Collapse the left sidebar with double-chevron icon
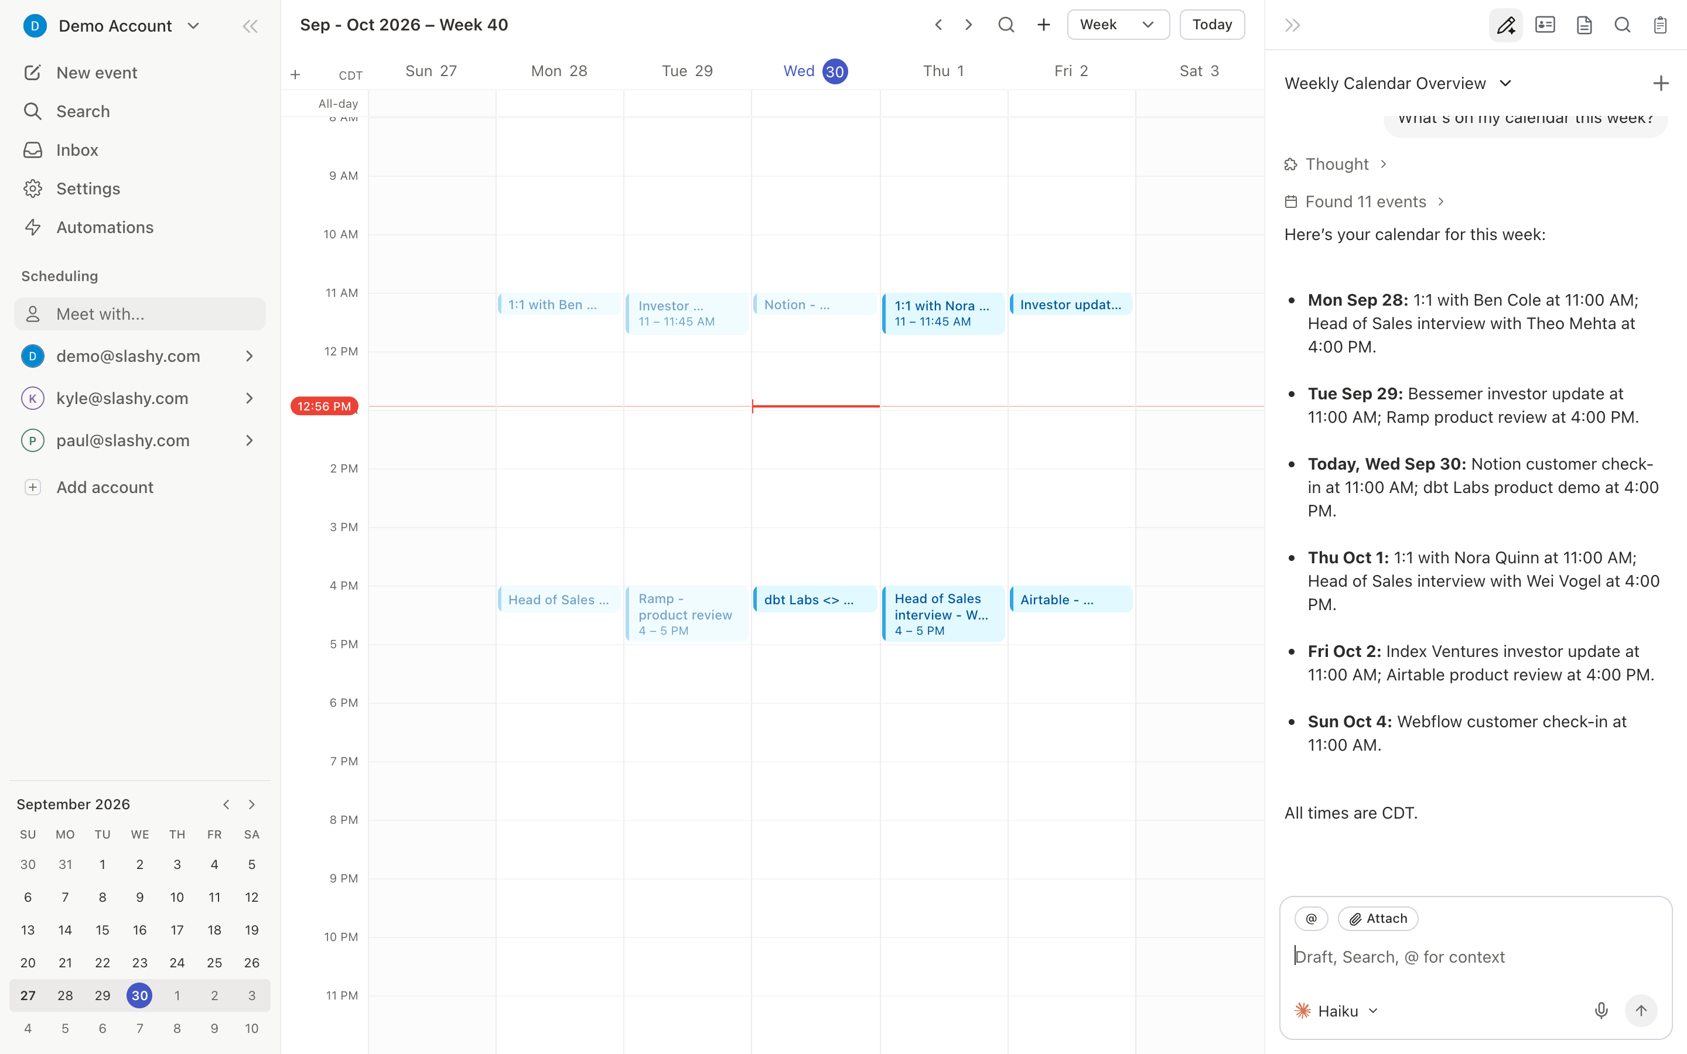 tap(250, 26)
